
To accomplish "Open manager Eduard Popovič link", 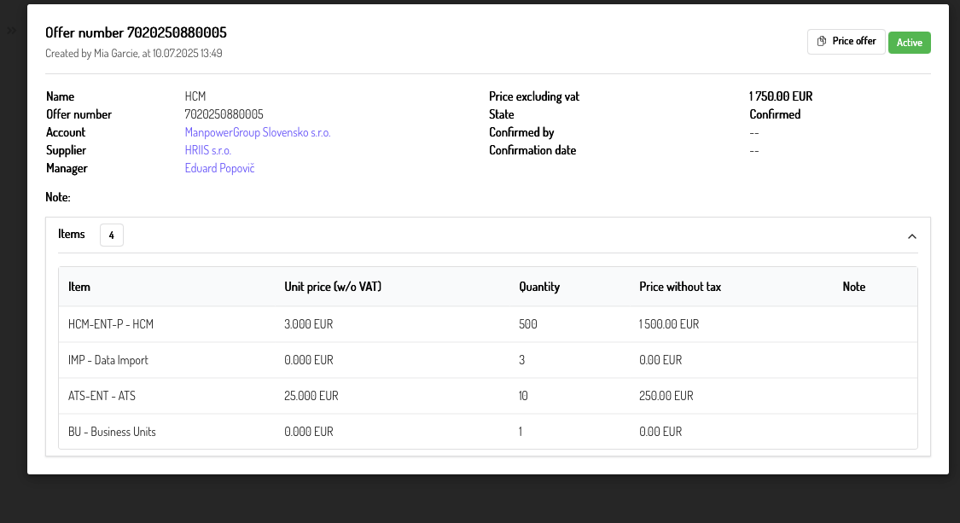I will [219, 168].
